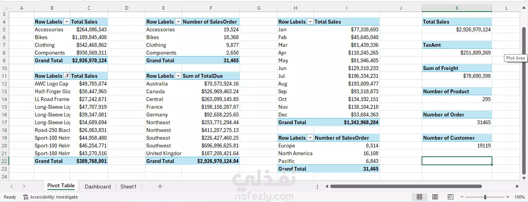Select the Bikes $1,189,845,408 cell
This screenshot has height=202, width=528.
coord(89,37)
